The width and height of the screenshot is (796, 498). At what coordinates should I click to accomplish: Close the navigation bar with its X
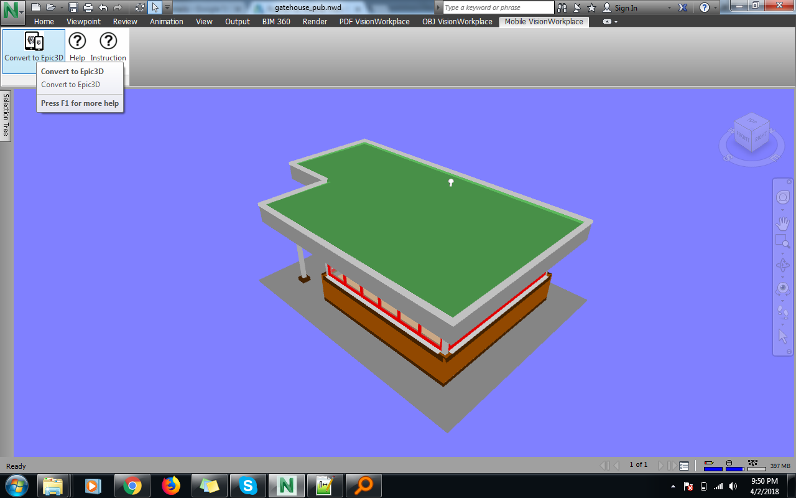point(789,182)
